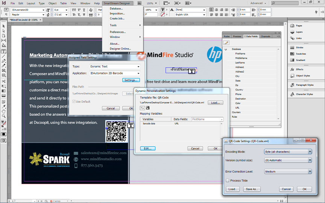Open the Effects panel

pyautogui.click(x=297, y=70)
